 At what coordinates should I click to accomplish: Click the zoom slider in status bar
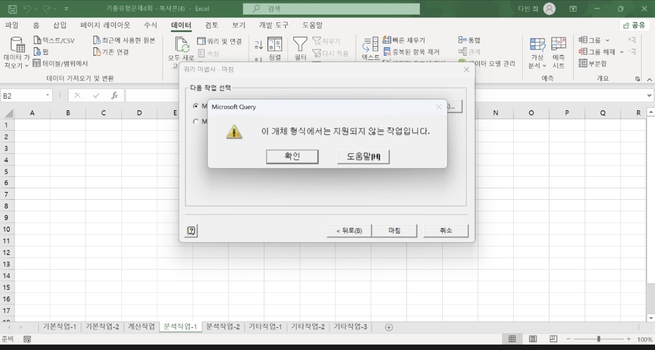click(x=598, y=339)
